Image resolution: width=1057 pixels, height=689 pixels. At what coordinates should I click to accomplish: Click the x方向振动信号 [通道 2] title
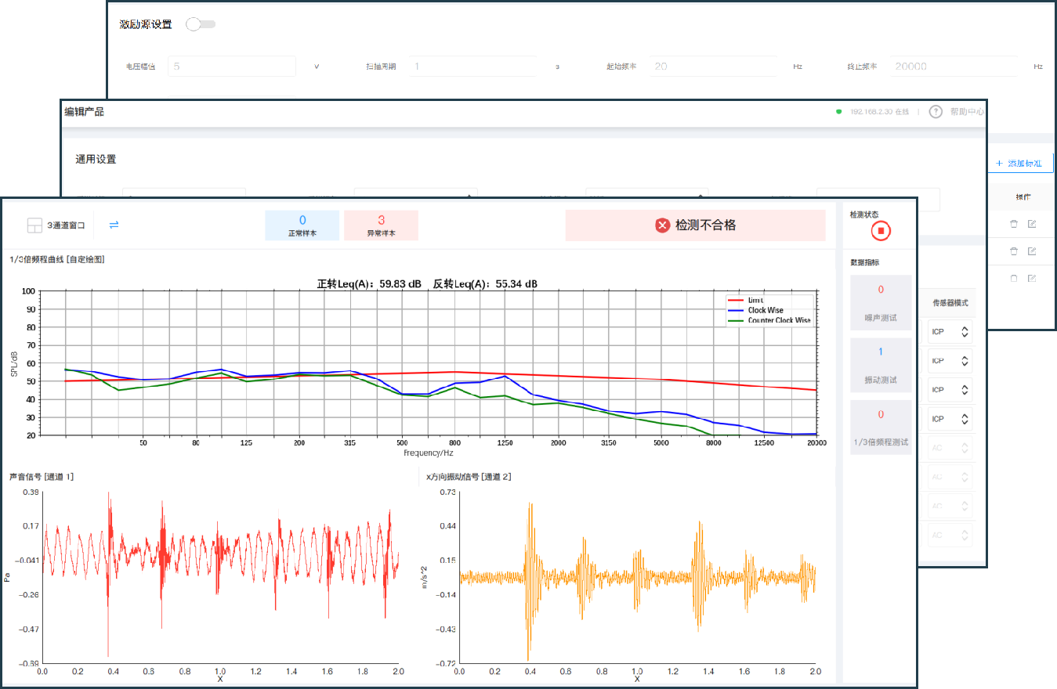[468, 476]
